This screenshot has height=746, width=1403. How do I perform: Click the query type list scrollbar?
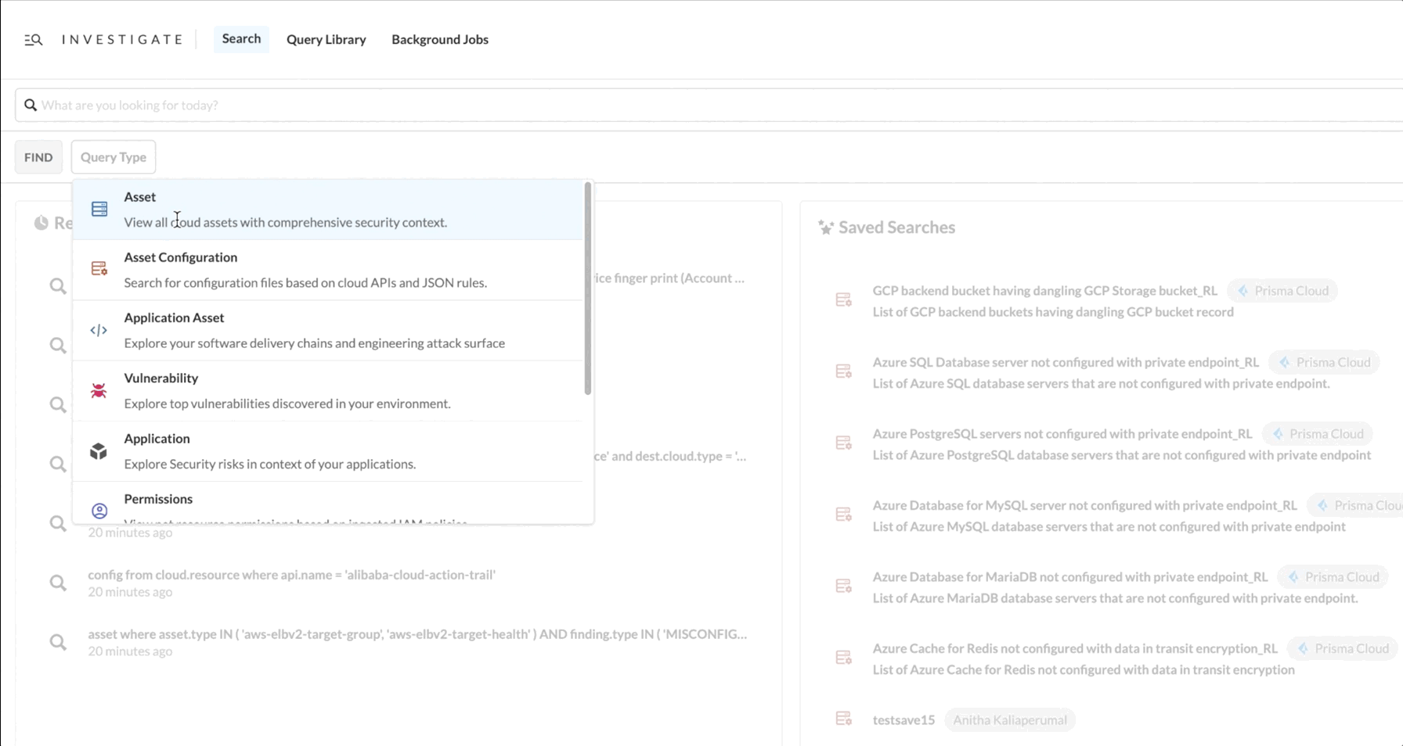[x=588, y=289]
